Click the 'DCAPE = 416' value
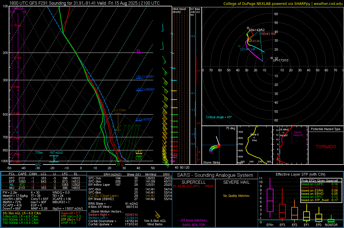This screenshot has width=344, height=228. tap(12, 205)
